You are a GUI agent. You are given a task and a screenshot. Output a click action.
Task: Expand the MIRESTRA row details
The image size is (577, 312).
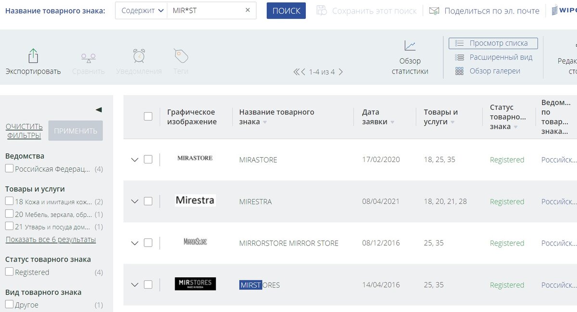coord(135,202)
